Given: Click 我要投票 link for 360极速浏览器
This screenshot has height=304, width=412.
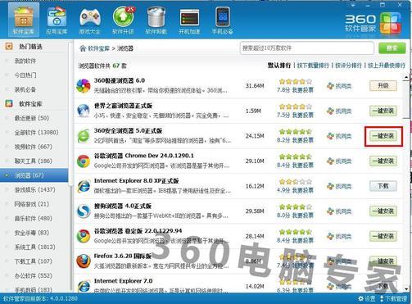Looking at the screenshot, I should pos(303,90).
